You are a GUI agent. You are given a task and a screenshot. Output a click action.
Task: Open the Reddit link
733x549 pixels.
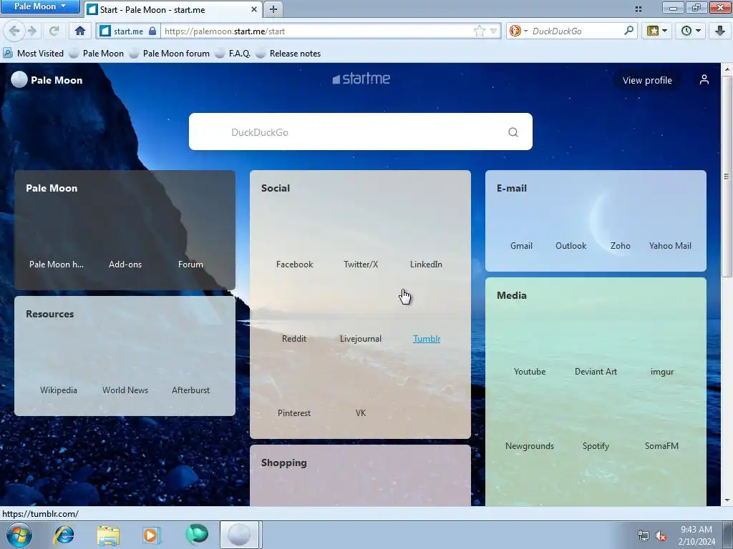[294, 338]
